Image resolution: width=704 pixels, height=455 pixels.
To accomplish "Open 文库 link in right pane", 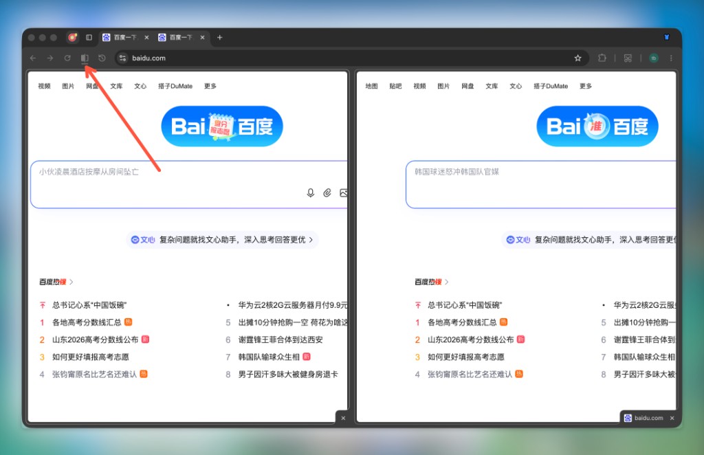I will point(492,86).
